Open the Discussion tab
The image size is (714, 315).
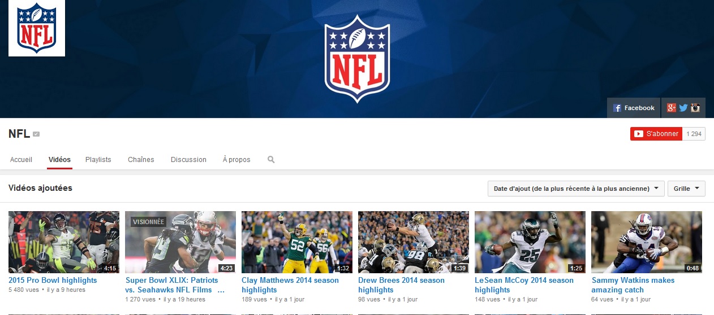click(188, 160)
